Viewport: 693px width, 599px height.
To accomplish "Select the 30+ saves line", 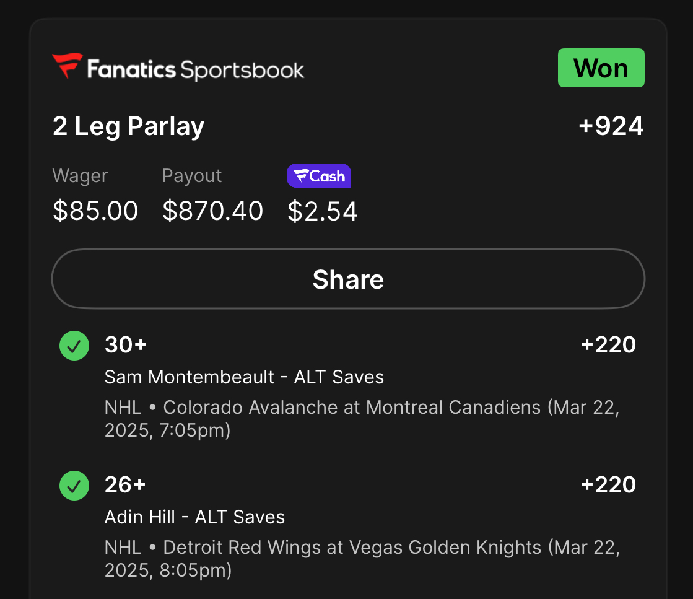I will (126, 344).
